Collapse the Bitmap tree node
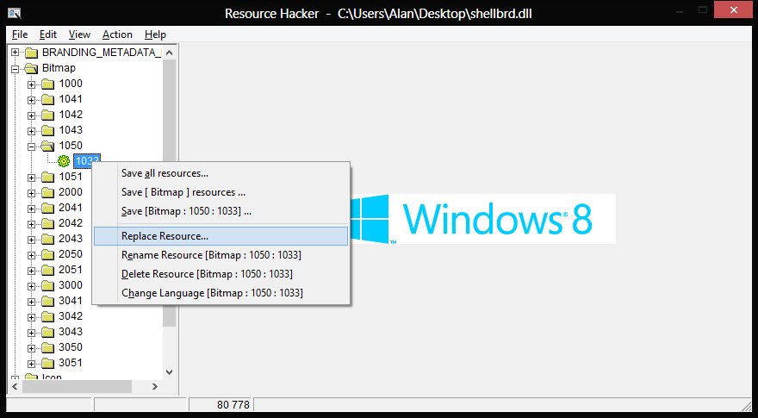Viewport: 758px width, 418px height. coord(16,69)
